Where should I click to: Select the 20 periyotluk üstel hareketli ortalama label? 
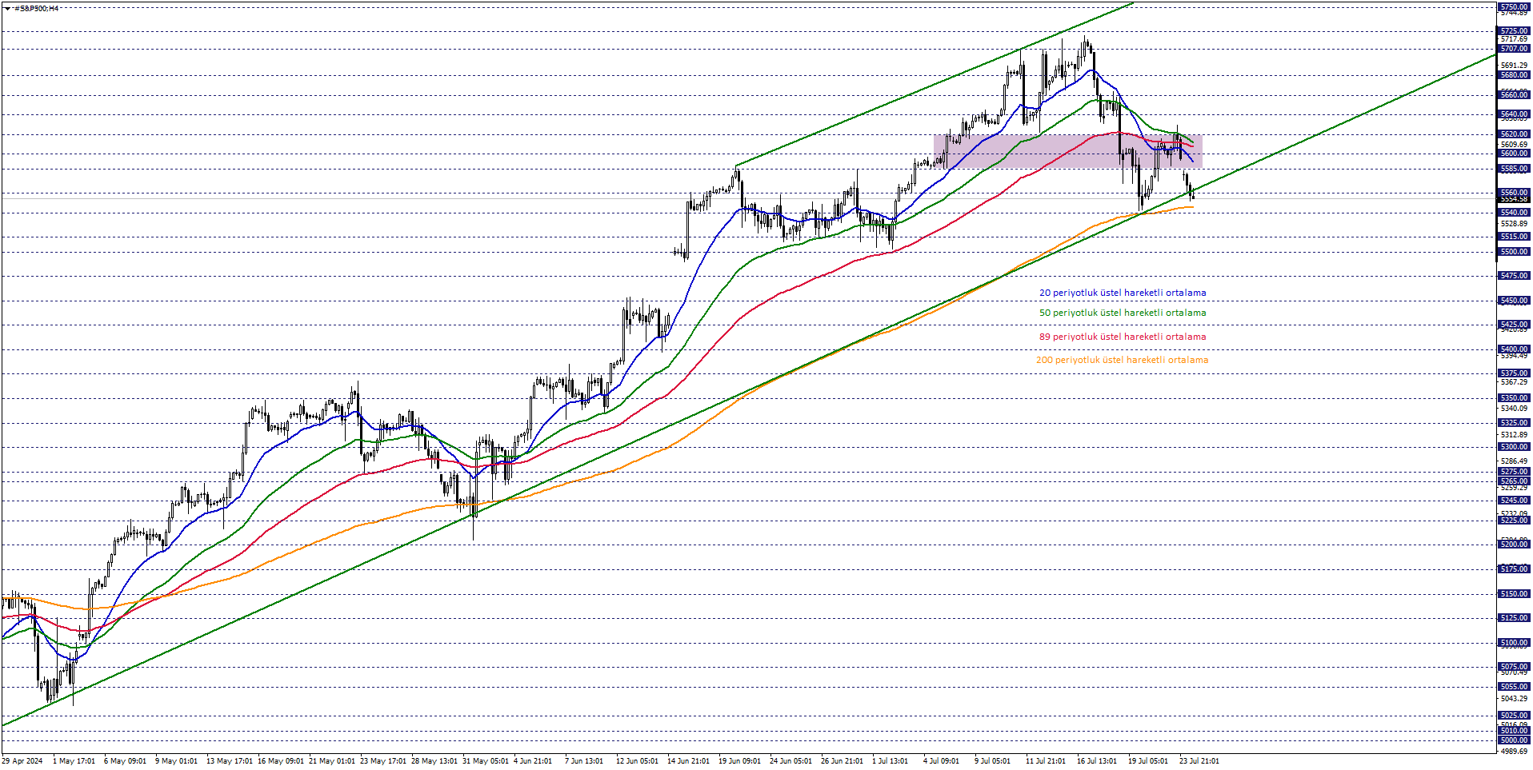coord(1123,293)
